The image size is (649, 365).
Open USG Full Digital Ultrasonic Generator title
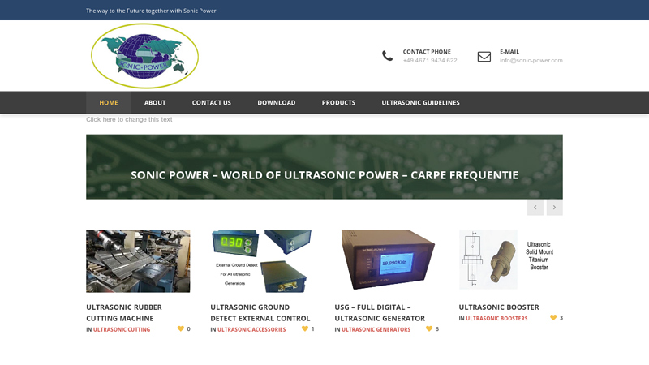click(x=380, y=313)
